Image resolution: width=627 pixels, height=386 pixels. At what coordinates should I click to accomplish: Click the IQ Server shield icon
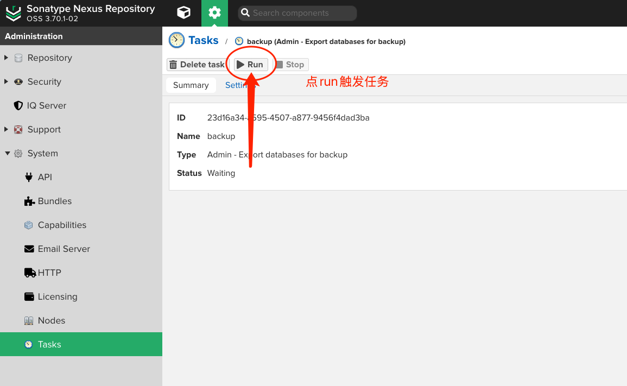pyautogui.click(x=18, y=105)
